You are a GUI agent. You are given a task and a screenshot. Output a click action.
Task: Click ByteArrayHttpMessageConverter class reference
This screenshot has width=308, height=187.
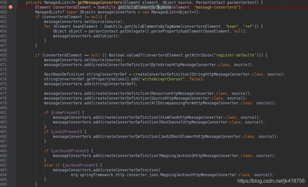(184, 65)
